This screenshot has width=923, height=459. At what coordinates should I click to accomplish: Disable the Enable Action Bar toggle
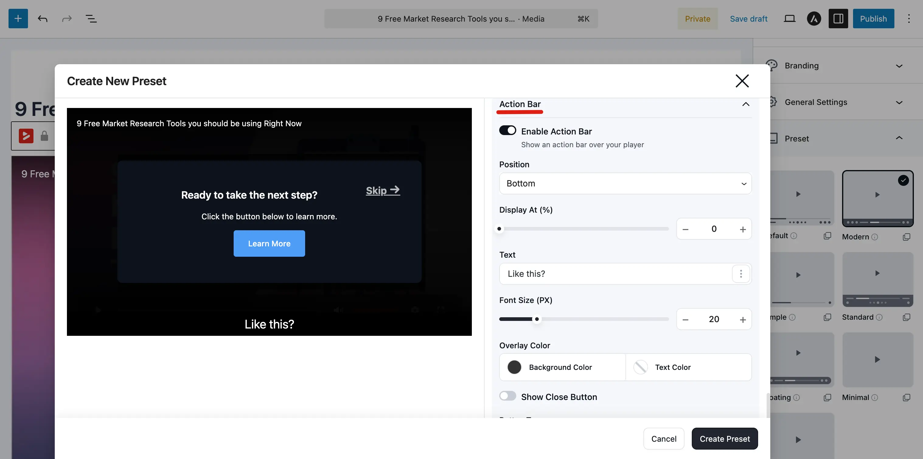[x=507, y=130]
